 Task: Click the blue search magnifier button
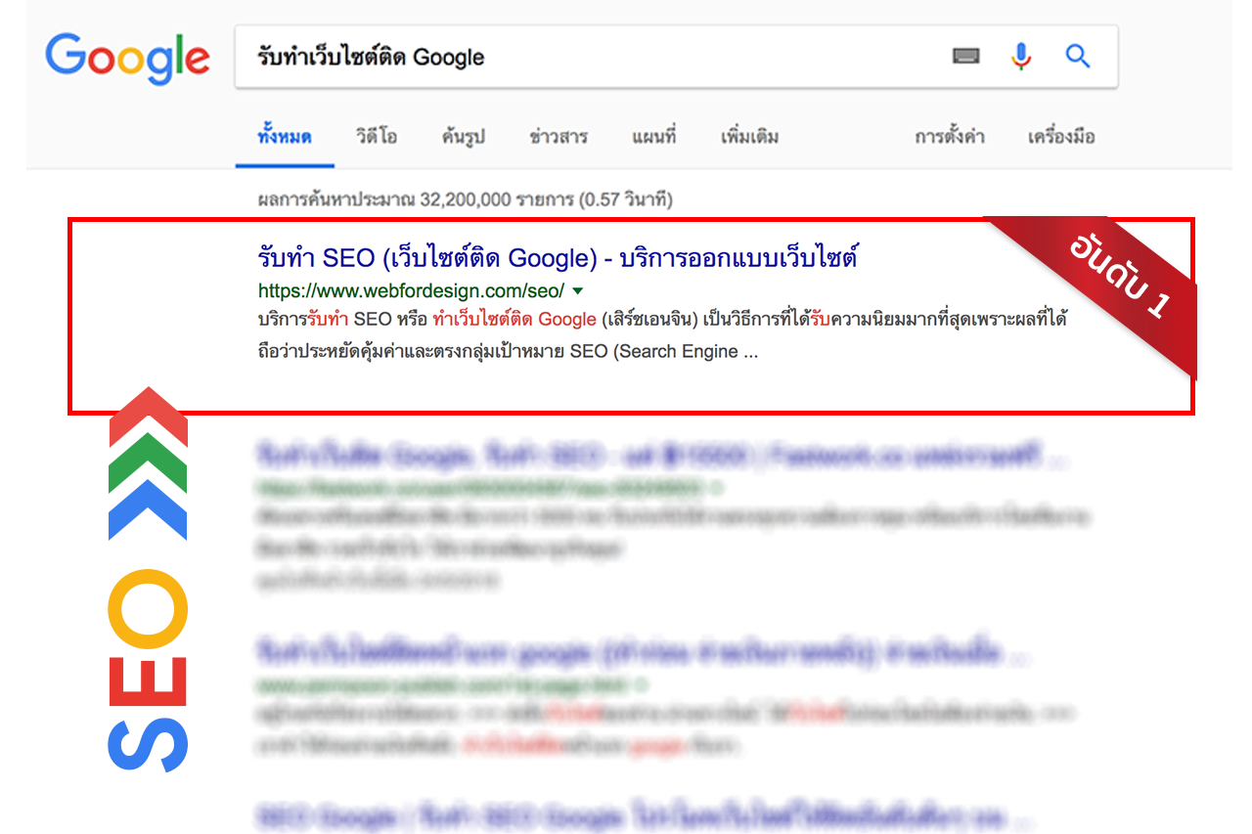pyautogui.click(x=1078, y=57)
